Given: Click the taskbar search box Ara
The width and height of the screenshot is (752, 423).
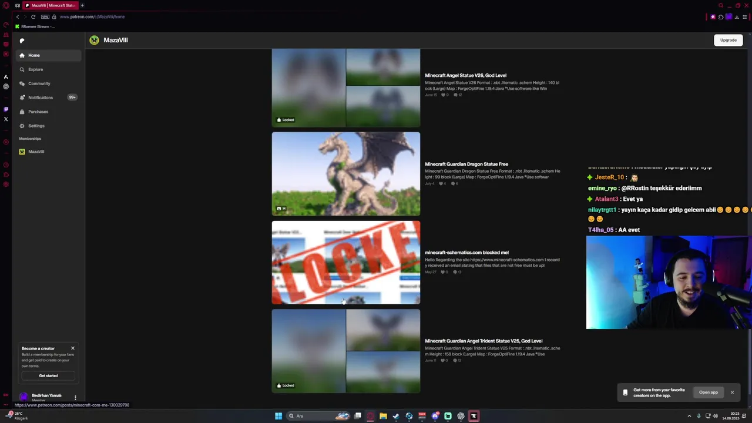Looking at the screenshot, I should [317, 416].
